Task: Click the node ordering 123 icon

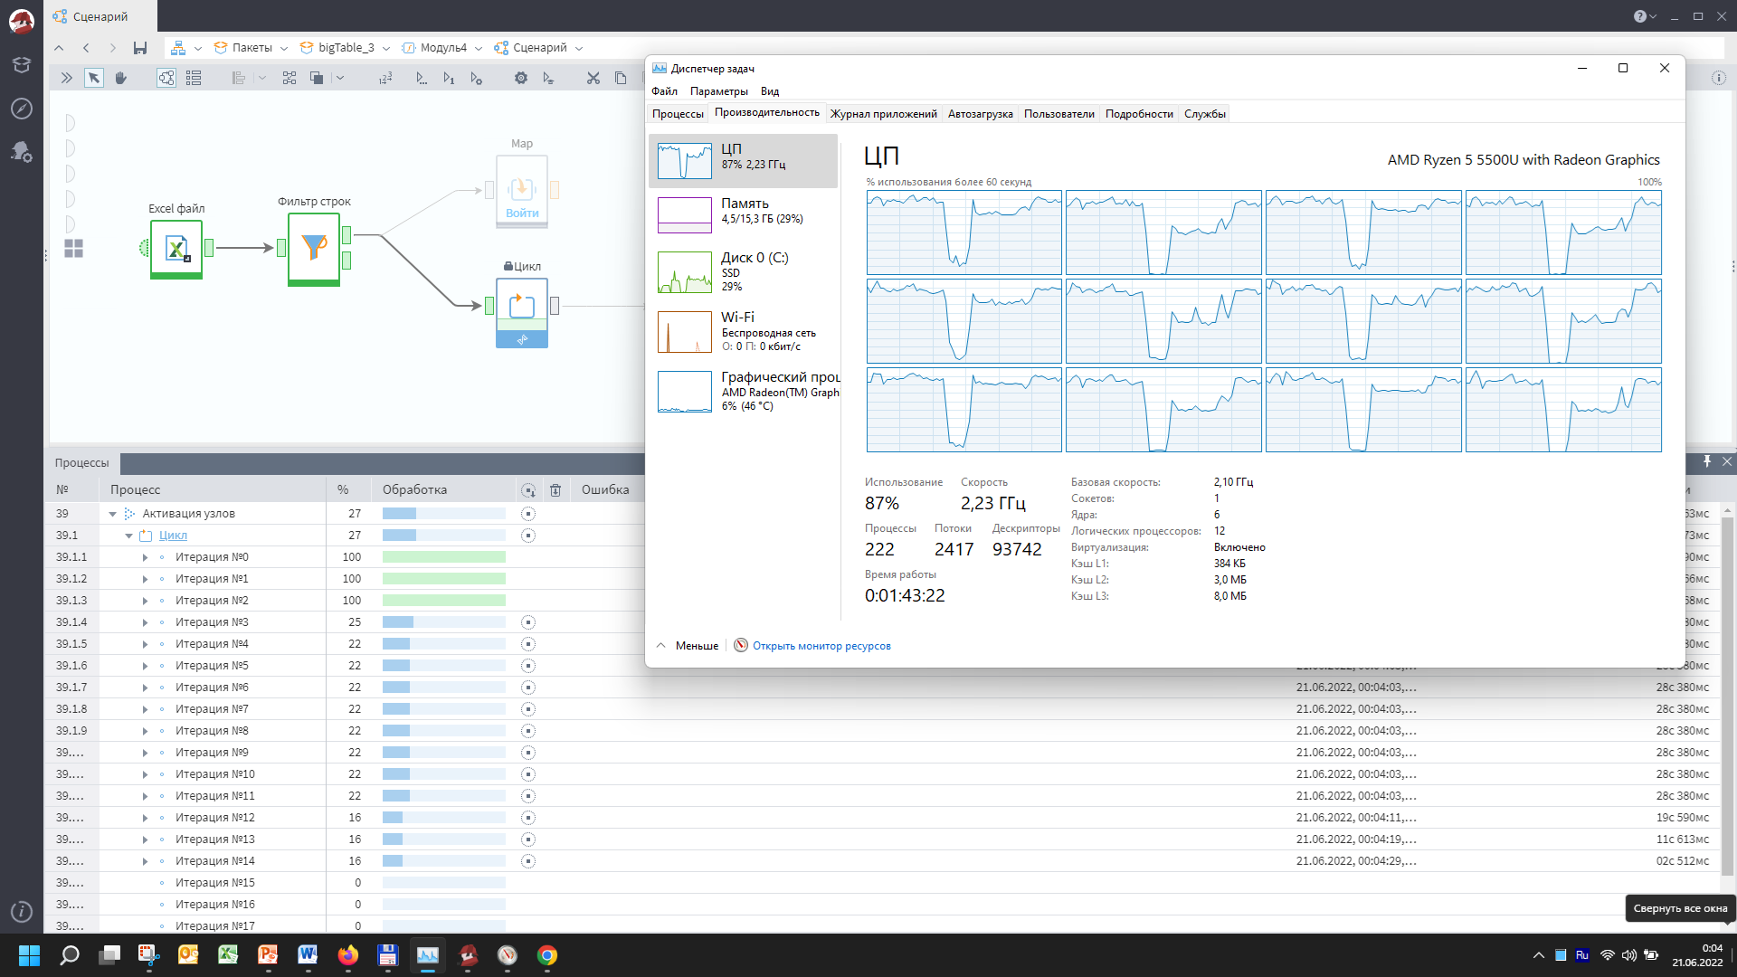Action: 385,78
